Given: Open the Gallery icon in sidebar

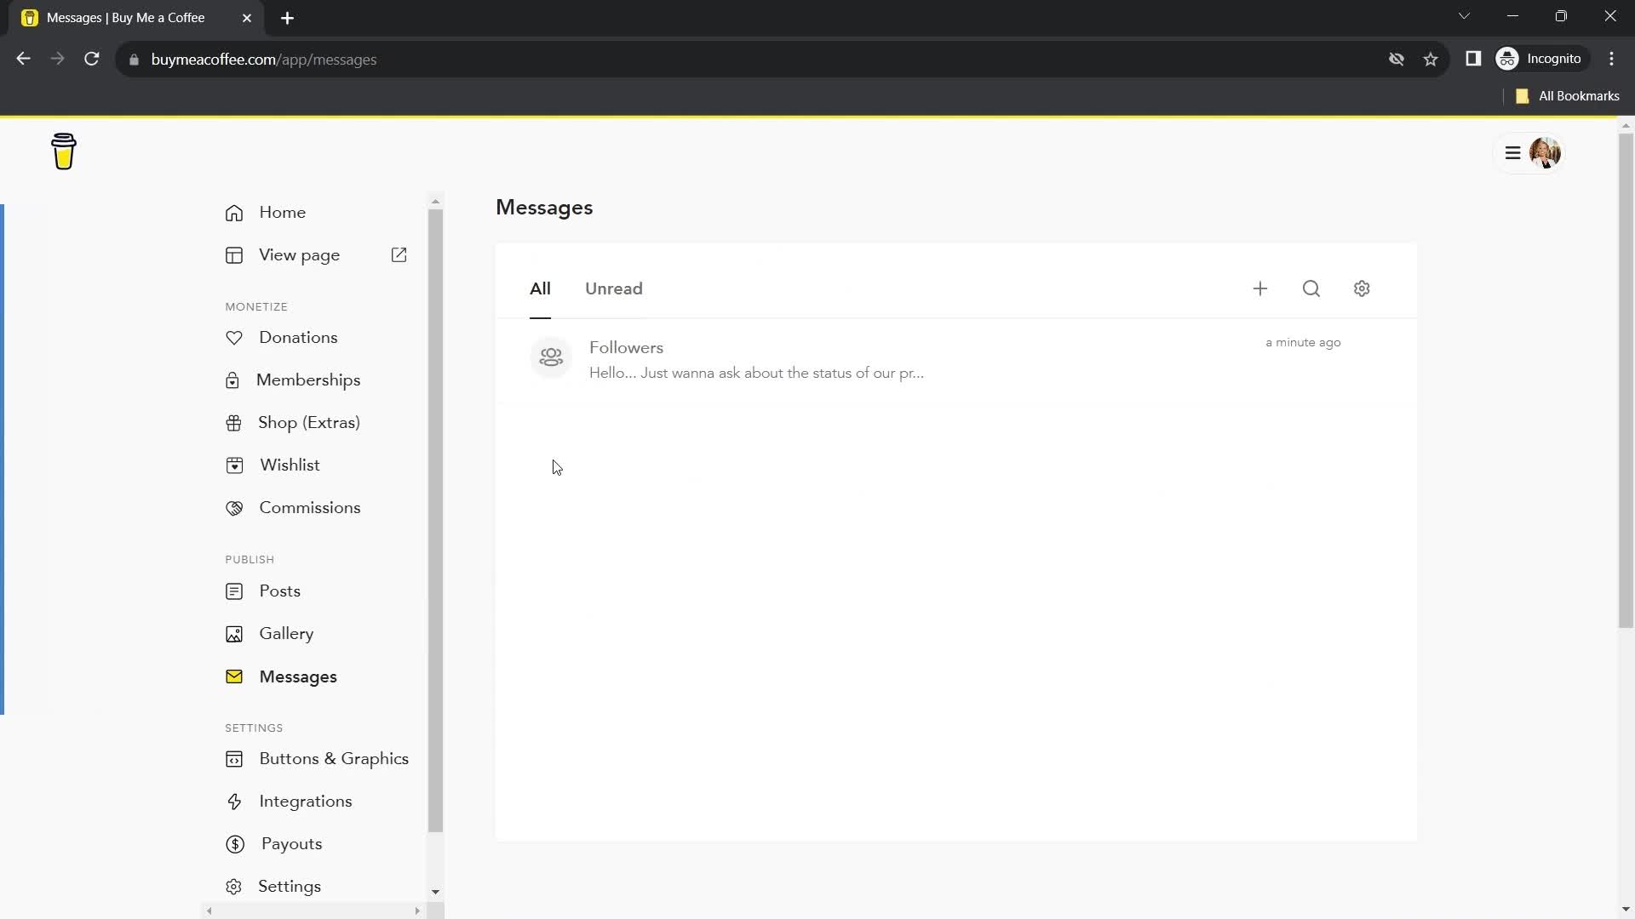Looking at the screenshot, I should click(235, 634).
